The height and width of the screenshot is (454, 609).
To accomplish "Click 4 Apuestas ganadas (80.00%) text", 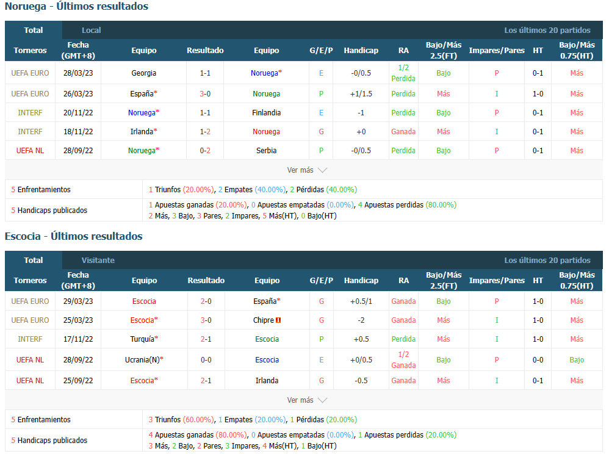I will pos(198,435).
